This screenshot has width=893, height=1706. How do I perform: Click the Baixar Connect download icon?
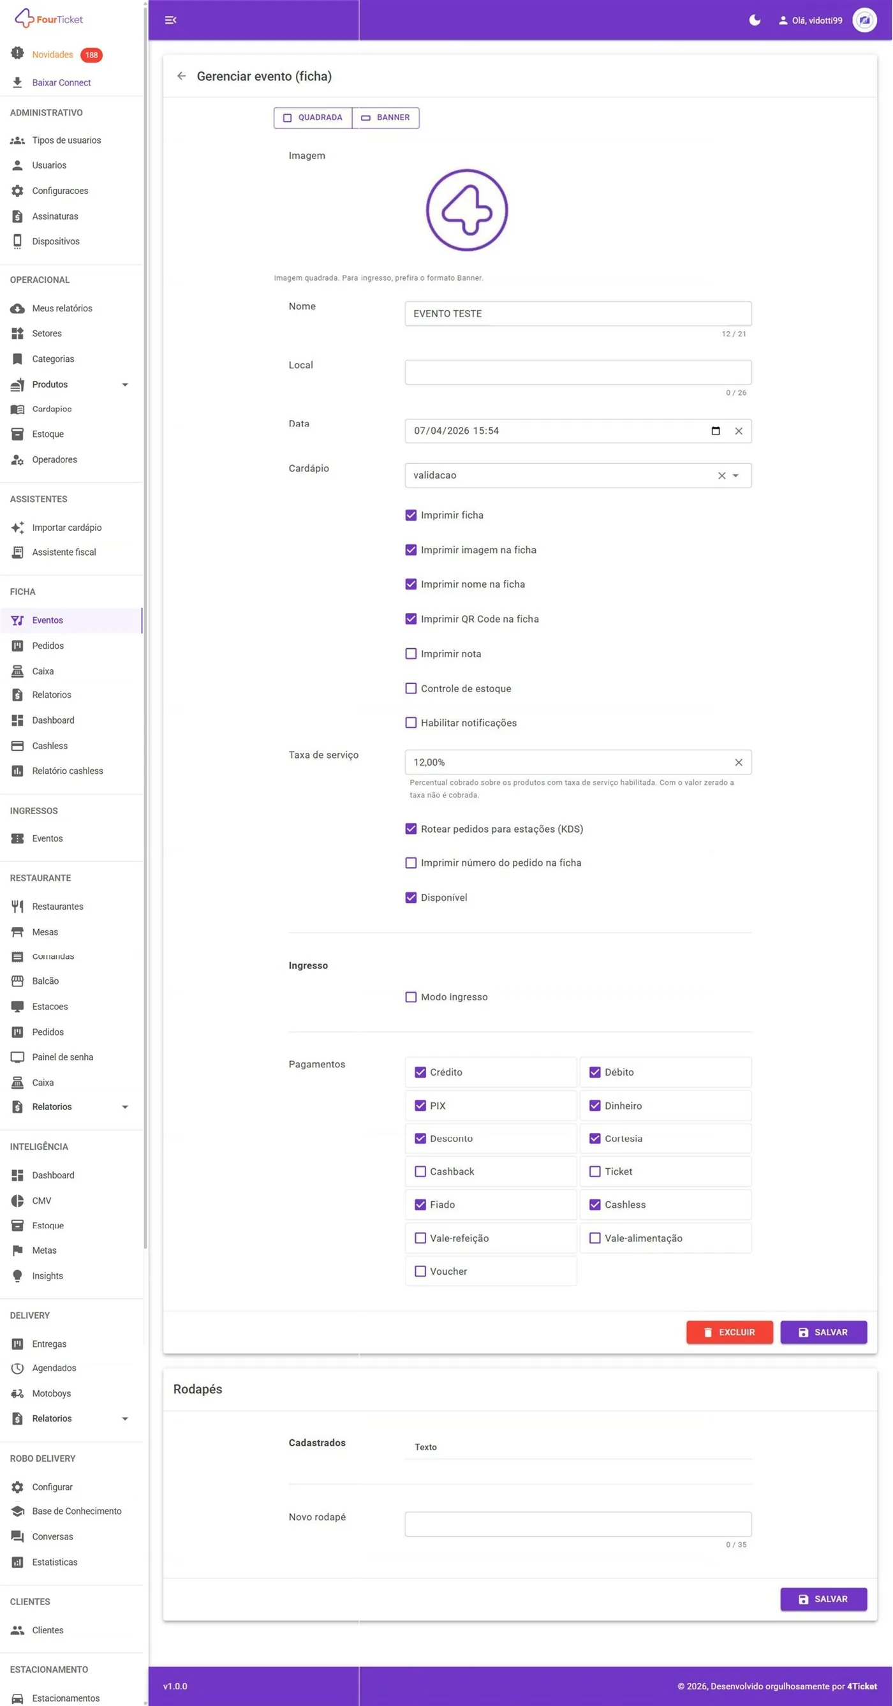click(x=17, y=82)
